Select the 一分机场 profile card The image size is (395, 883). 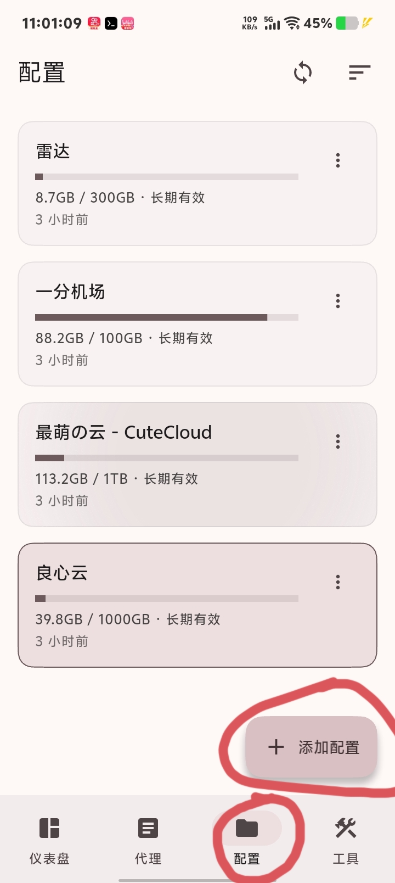[198, 324]
